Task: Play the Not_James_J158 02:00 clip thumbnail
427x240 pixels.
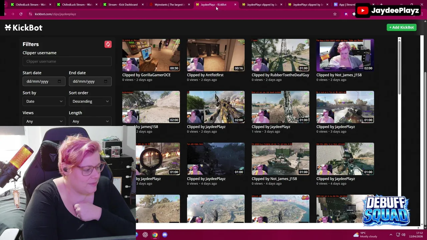Action: pos(345,55)
